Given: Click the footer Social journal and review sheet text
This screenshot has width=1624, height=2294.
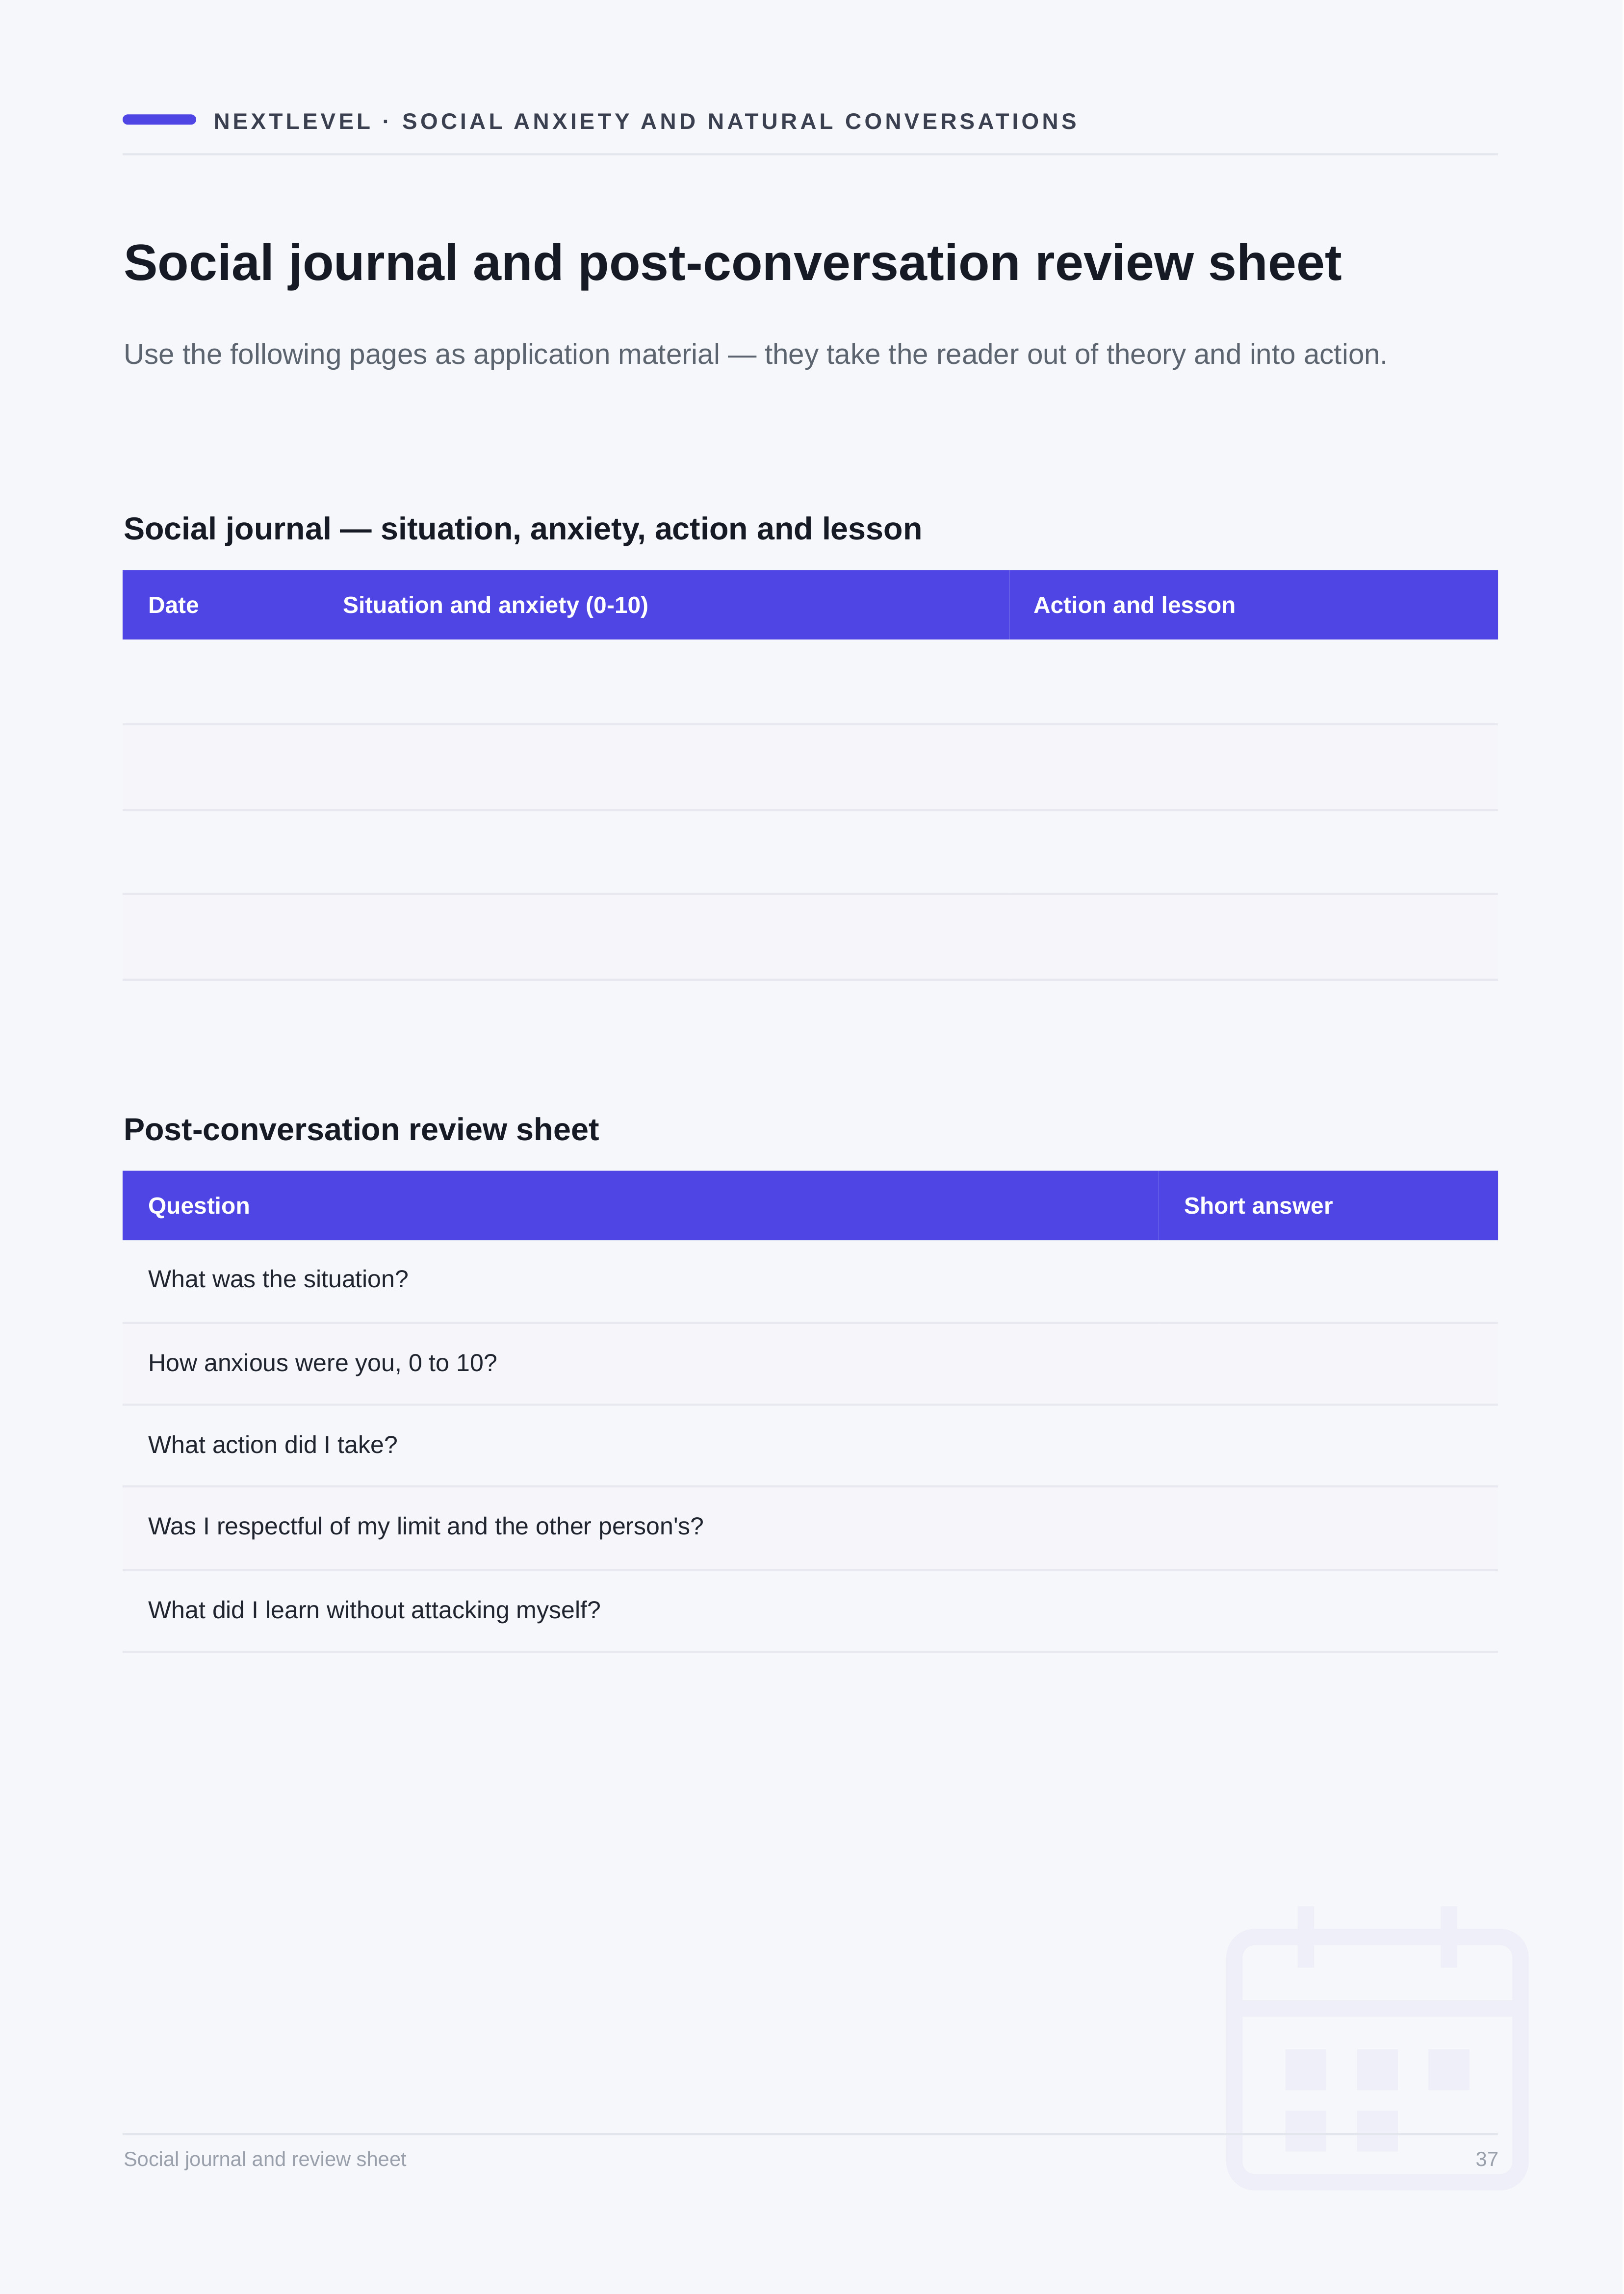Looking at the screenshot, I should click(265, 2159).
